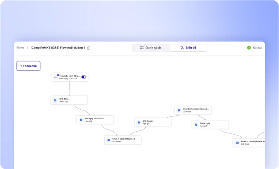
Task: Toggle the trigger node on/off switch
Action: coord(84,77)
